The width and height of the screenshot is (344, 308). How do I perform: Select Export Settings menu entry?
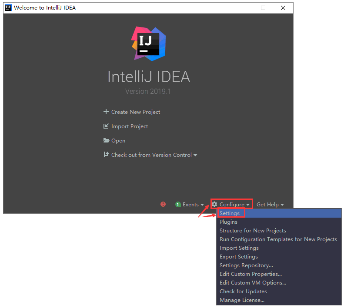(x=279, y=257)
